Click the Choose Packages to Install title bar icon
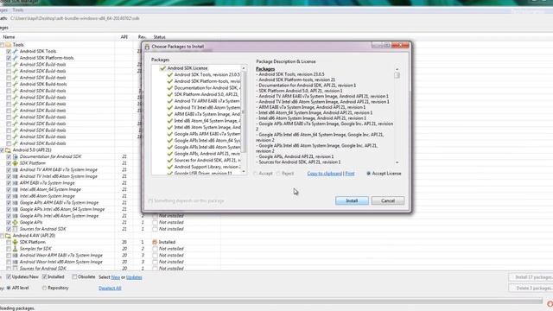The width and height of the screenshot is (553, 311). [x=147, y=47]
